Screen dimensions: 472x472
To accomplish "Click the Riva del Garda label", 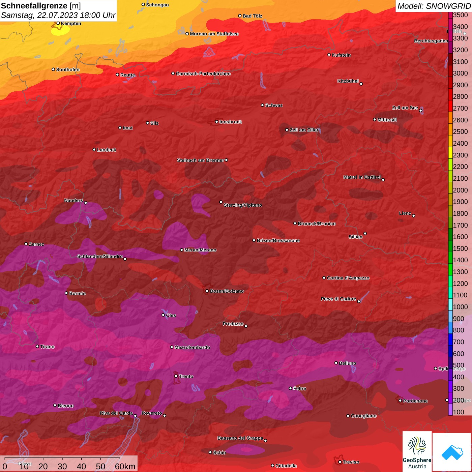I will click(x=116, y=413).
